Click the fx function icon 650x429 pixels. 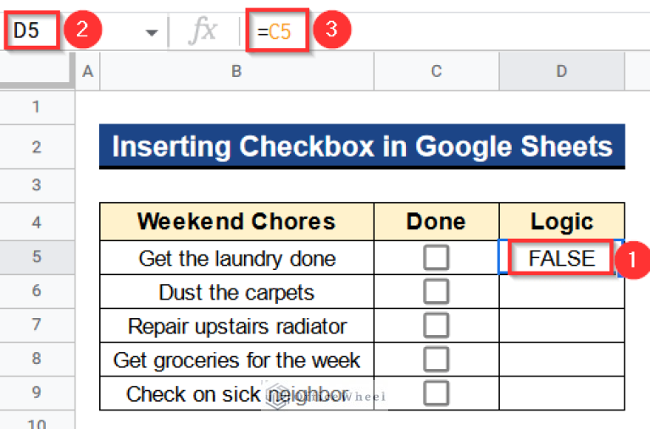point(203,32)
